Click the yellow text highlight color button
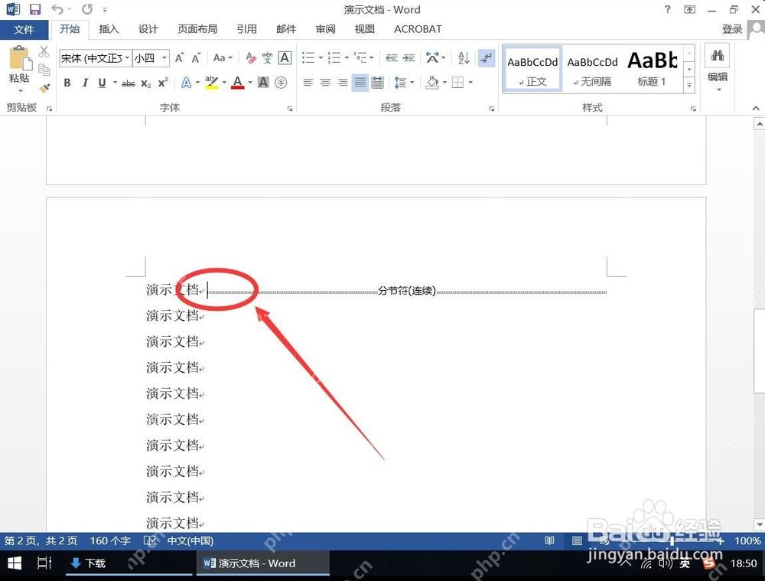Image resolution: width=765 pixels, height=581 pixels. click(211, 83)
